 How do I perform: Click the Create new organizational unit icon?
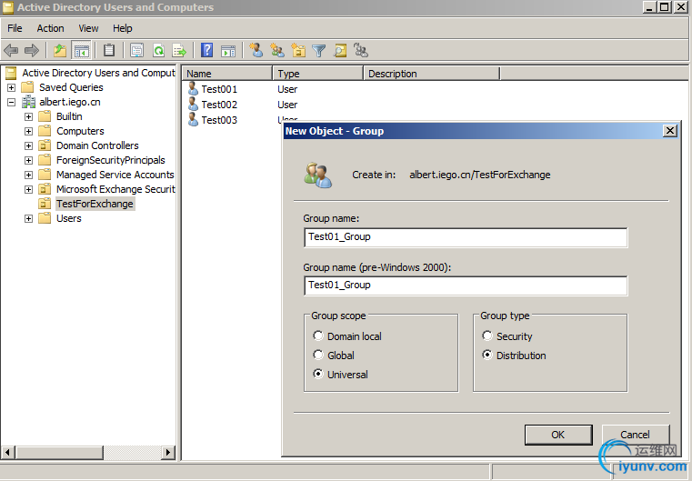click(x=298, y=50)
